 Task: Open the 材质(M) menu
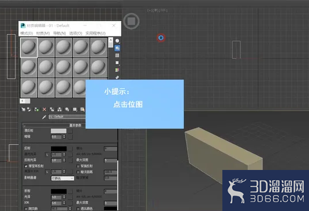(43, 33)
